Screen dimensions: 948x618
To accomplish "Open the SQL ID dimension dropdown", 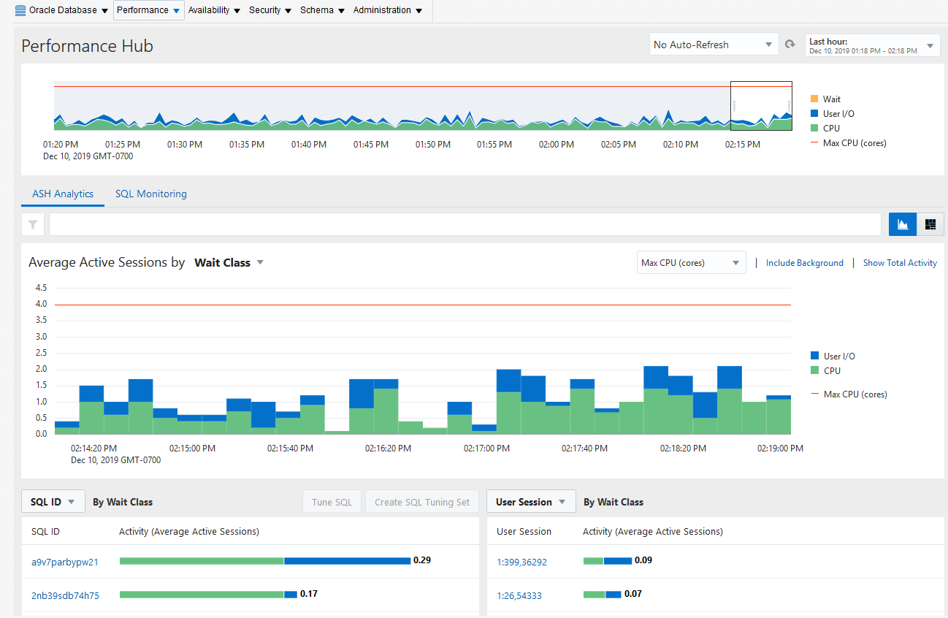I will 53,502.
